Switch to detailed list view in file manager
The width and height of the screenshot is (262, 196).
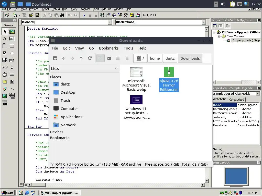(x=127, y=58)
